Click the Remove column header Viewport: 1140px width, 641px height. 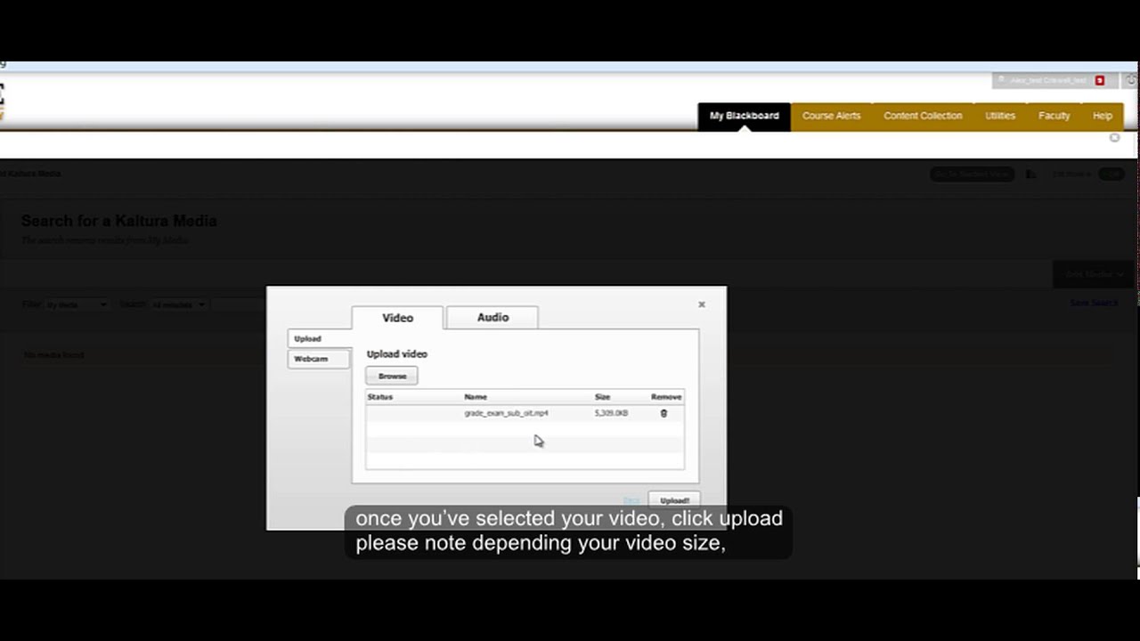pyautogui.click(x=666, y=397)
